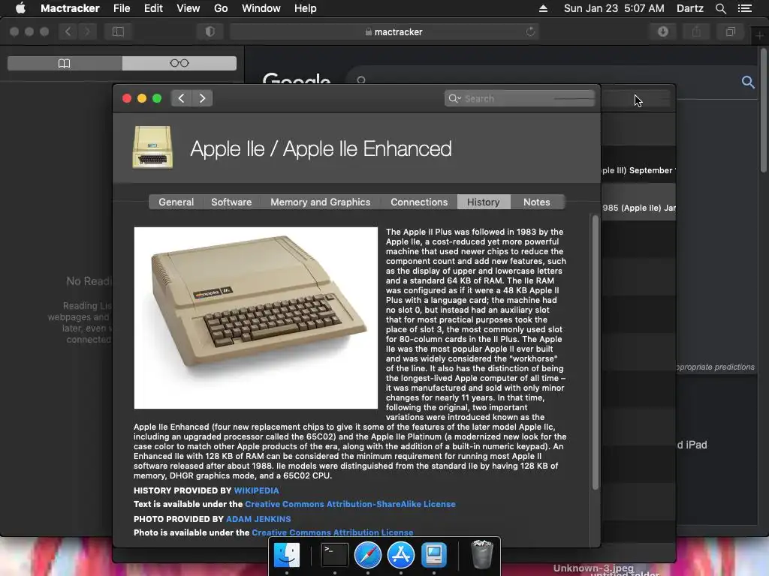Screen dimensions: 769x576
Task: Add a new Safari tab
Action: pos(759,35)
